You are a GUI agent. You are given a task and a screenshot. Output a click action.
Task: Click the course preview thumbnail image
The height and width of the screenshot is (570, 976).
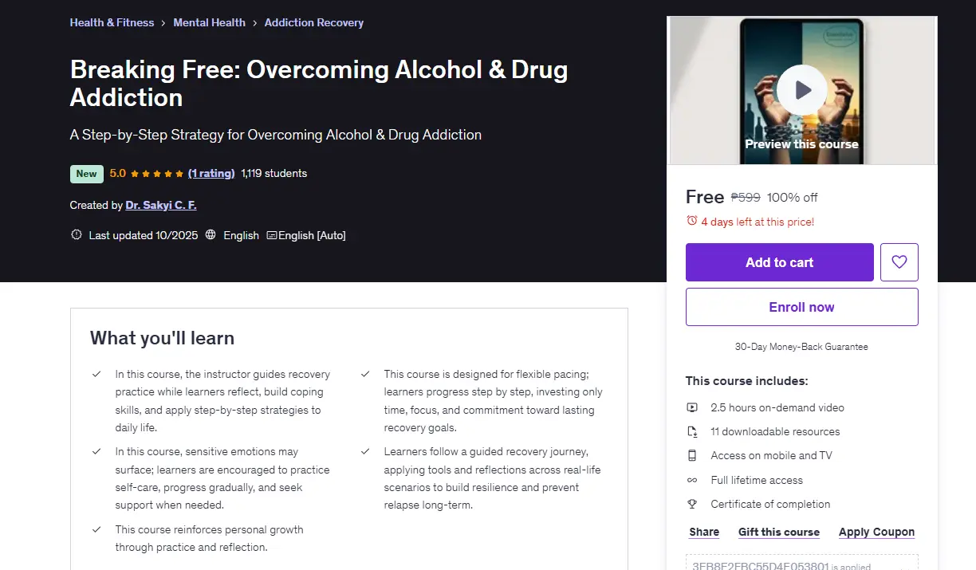802,90
